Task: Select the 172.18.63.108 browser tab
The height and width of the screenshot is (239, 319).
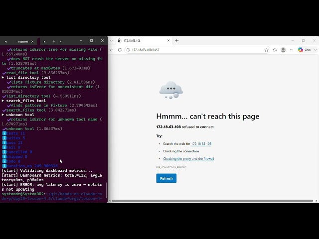Action: (144, 41)
